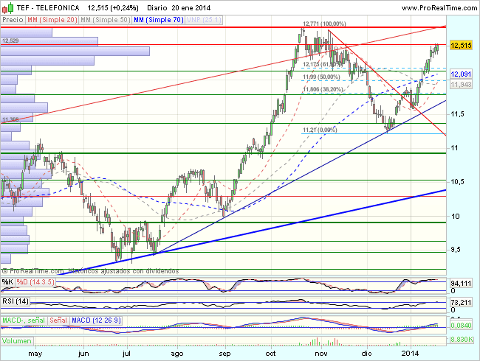This screenshot has height=361, width=480.
Task: Click the TEF - TELEFONICA title
Action: [48, 8]
